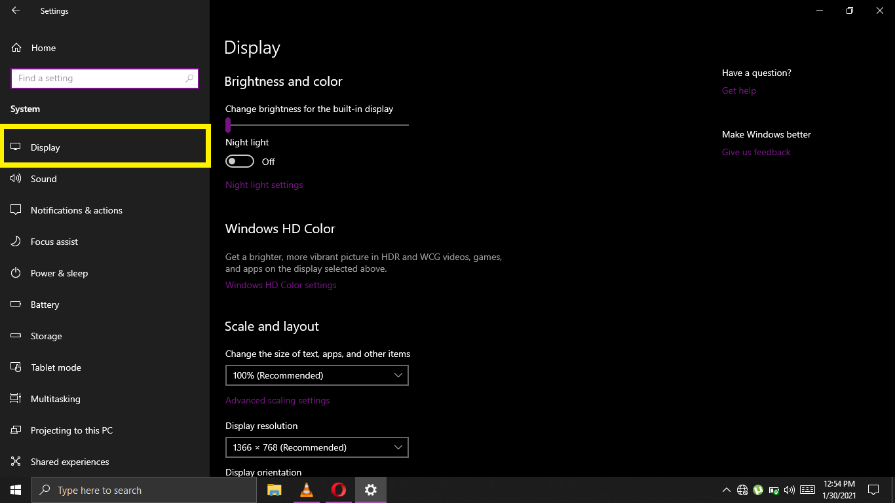Click the System section label

[26, 109]
